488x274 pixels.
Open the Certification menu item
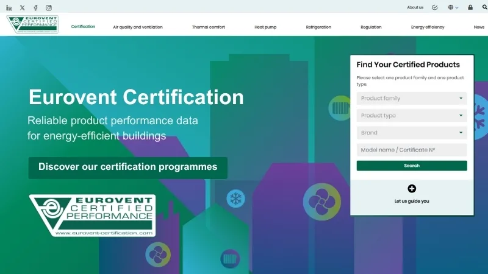83,27
